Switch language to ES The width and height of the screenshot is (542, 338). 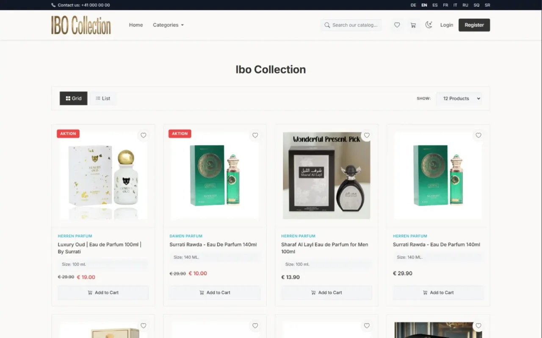pyautogui.click(x=435, y=5)
